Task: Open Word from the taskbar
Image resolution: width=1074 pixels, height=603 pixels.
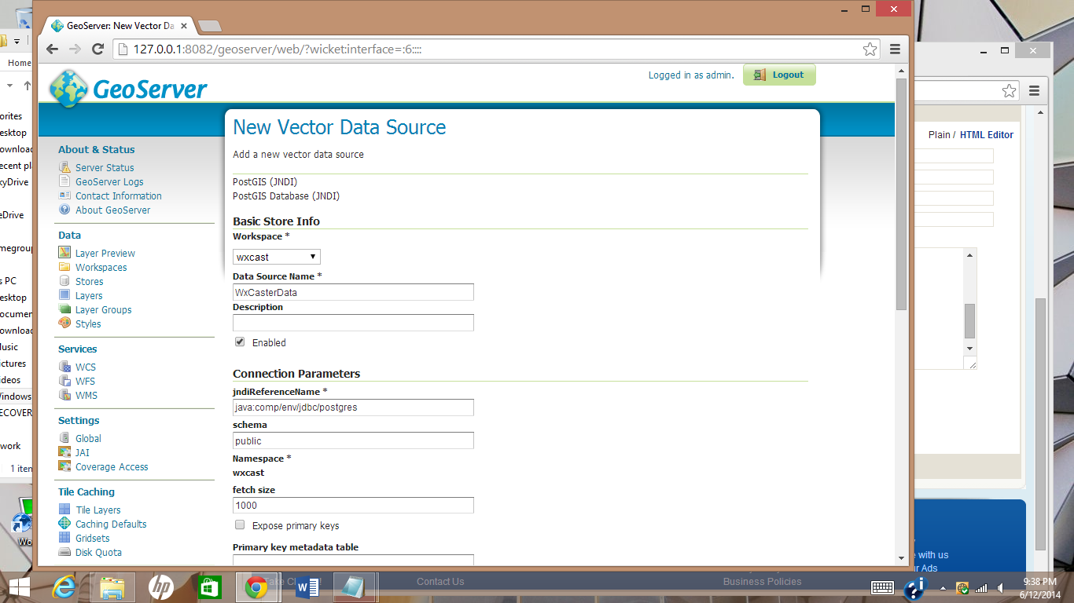Action: click(x=307, y=587)
